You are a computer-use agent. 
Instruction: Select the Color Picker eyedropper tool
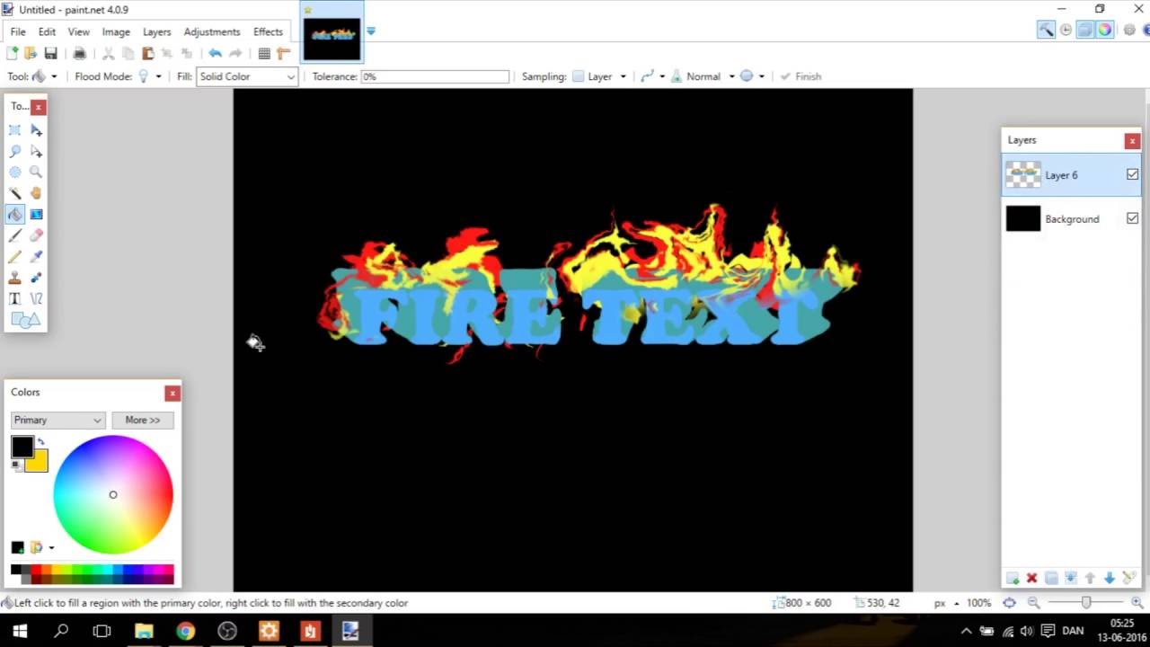[36, 256]
